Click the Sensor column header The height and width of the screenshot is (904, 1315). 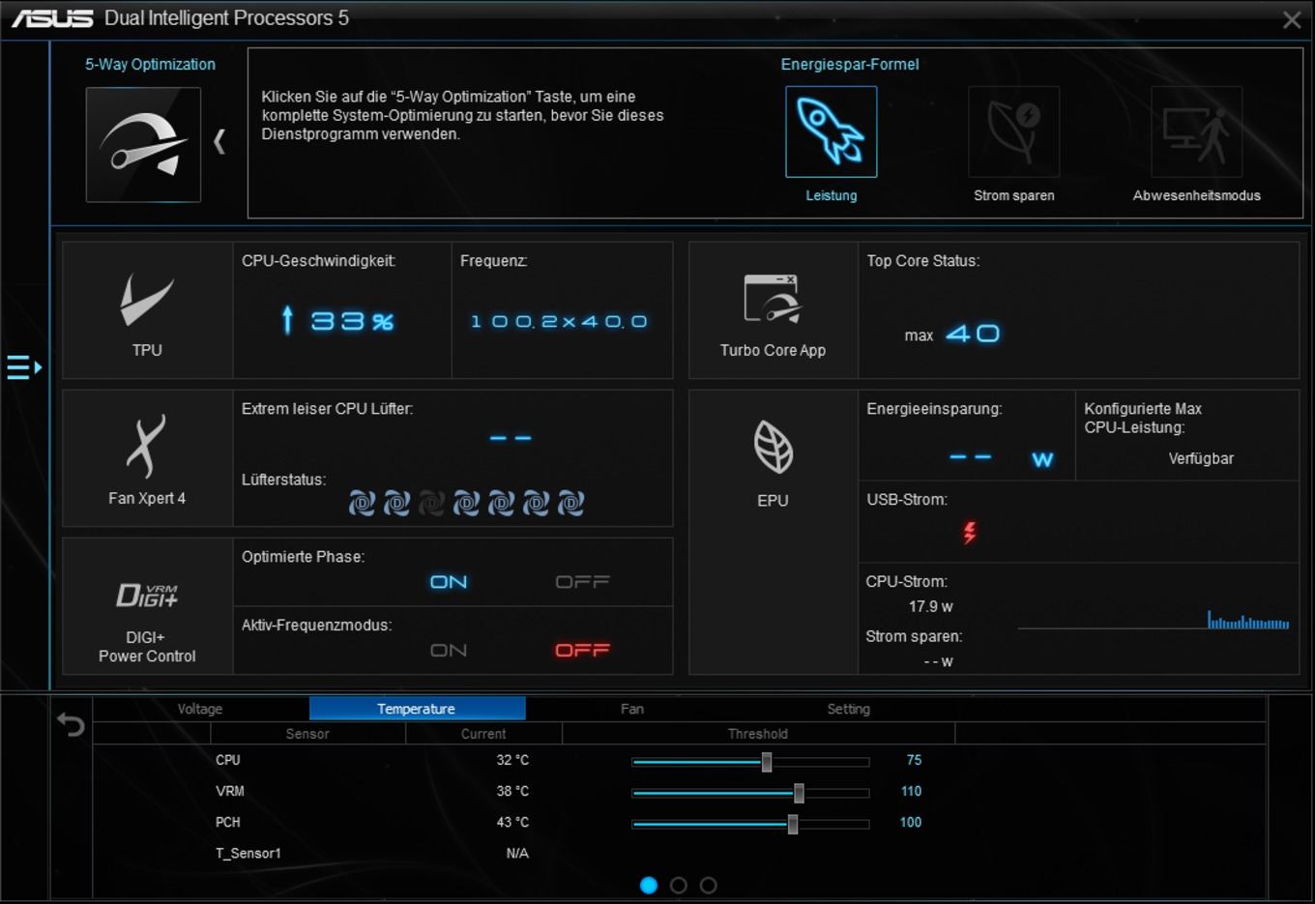pos(307,734)
